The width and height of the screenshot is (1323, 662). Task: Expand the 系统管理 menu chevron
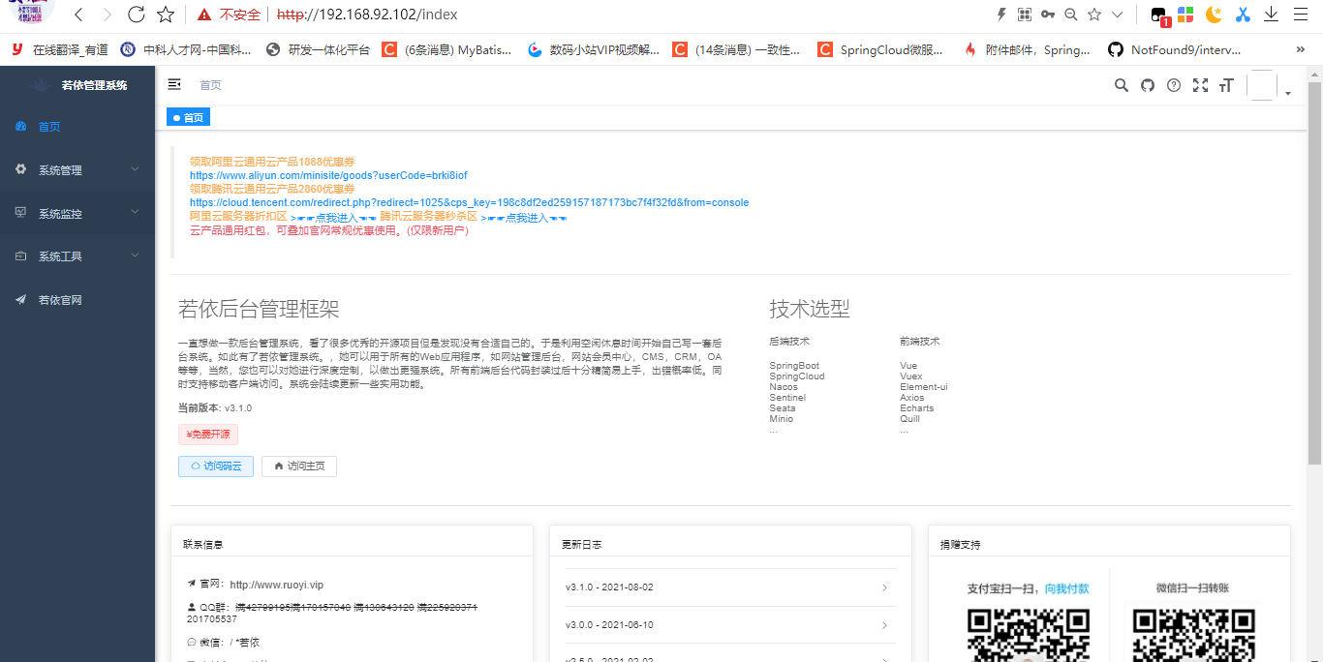135,169
